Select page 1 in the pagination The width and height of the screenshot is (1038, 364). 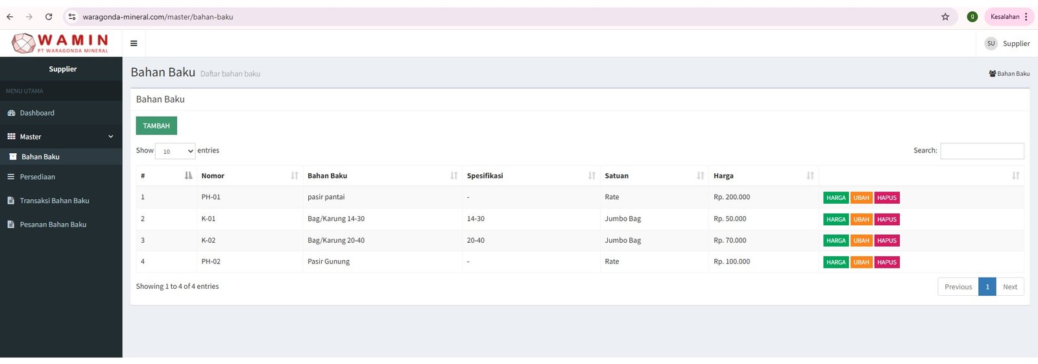pyautogui.click(x=987, y=287)
